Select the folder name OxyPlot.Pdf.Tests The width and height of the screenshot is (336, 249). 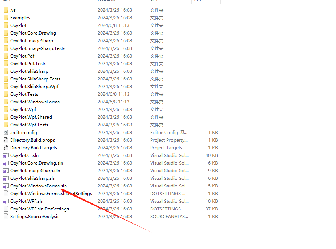[x=28, y=64]
